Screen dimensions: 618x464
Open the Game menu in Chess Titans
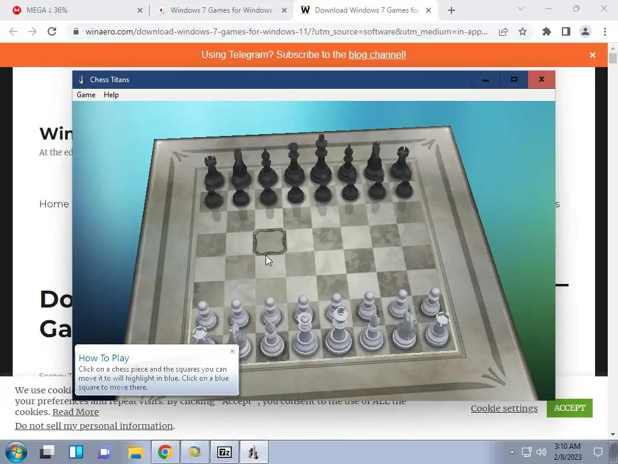point(86,95)
